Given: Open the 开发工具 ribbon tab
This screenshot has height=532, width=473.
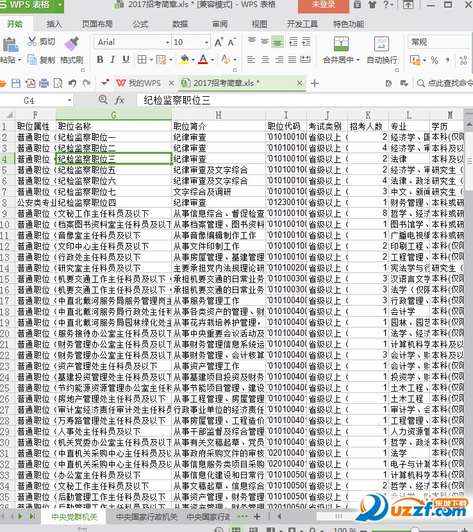Looking at the screenshot, I should pyautogui.click(x=303, y=24).
